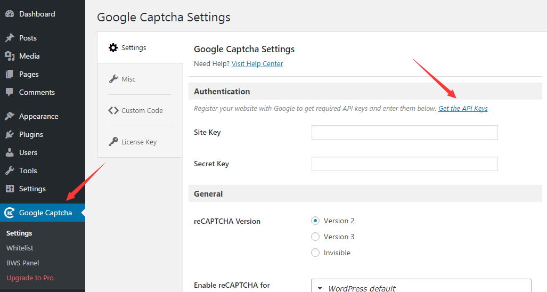Click the Tools wrench icon

(x=10, y=171)
